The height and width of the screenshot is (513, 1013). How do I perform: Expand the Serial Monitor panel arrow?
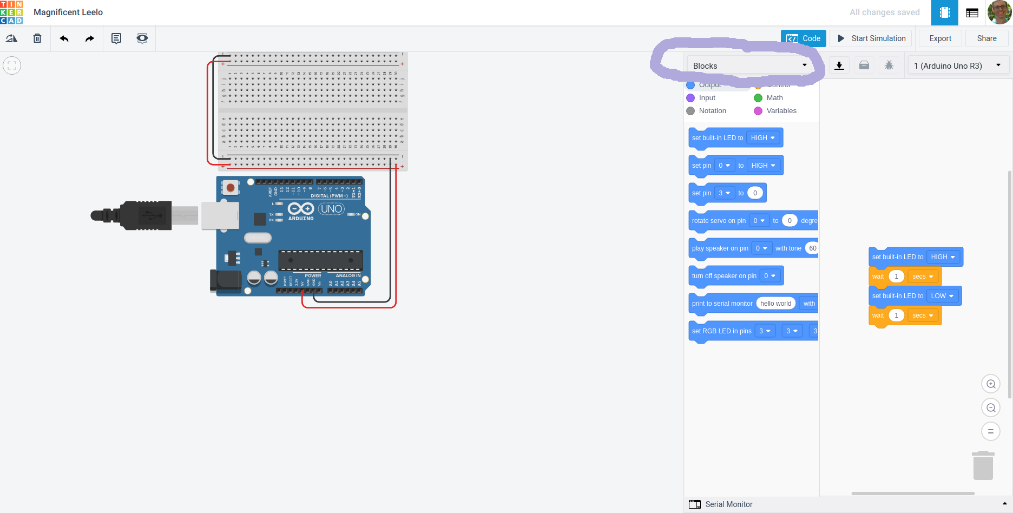coord(1005,504)
